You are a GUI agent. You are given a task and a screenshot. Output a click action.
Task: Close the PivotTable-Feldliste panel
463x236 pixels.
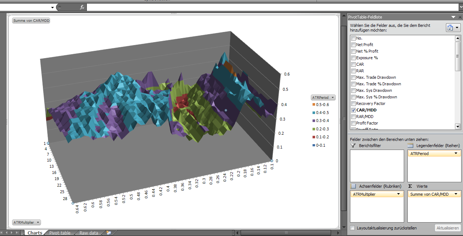(x=460, y=17)
